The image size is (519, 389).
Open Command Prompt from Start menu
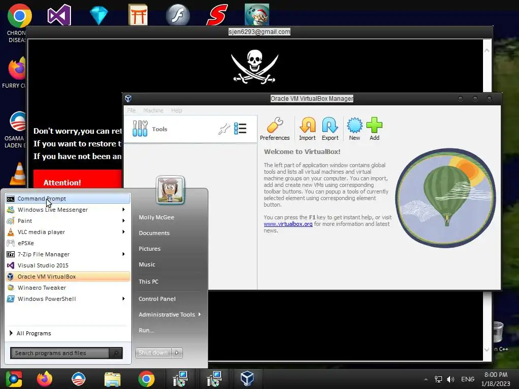[68, 199]
